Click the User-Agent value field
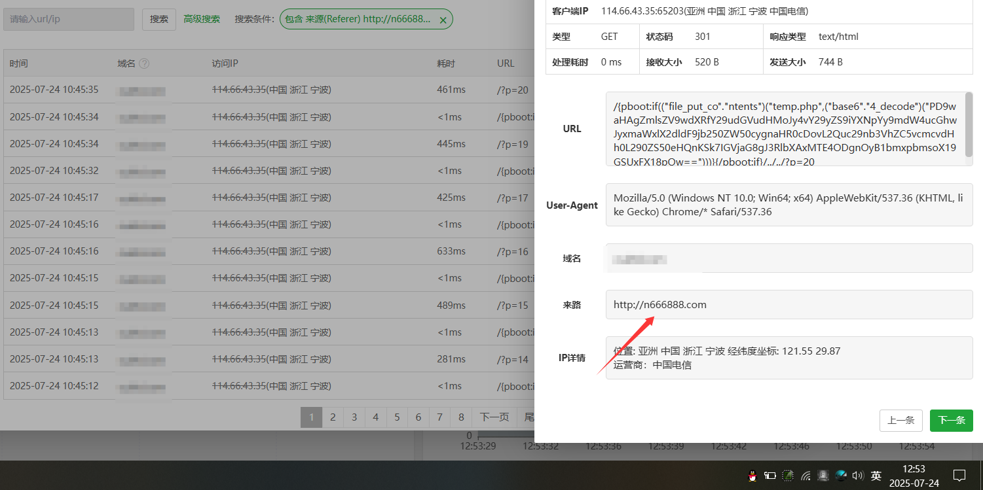 (x=789, y=205)
